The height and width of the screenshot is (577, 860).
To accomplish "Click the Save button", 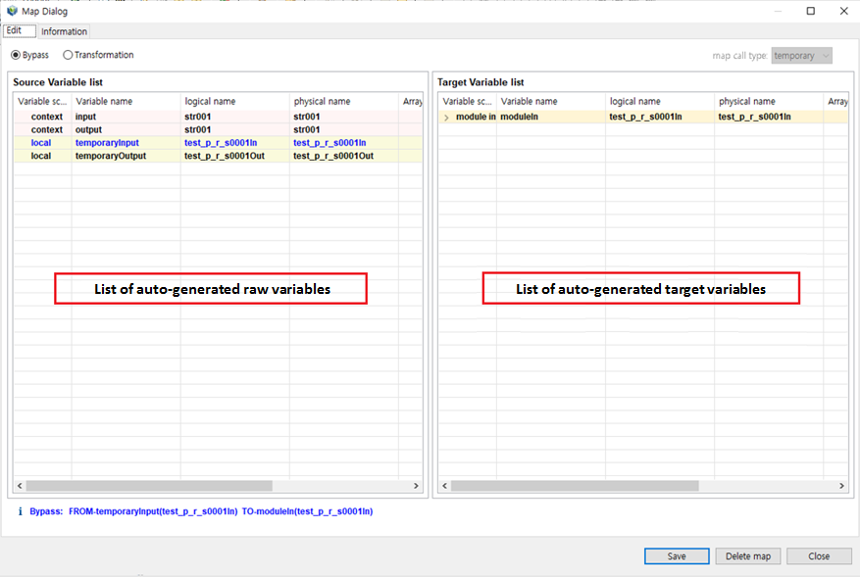I will (676, 555).
